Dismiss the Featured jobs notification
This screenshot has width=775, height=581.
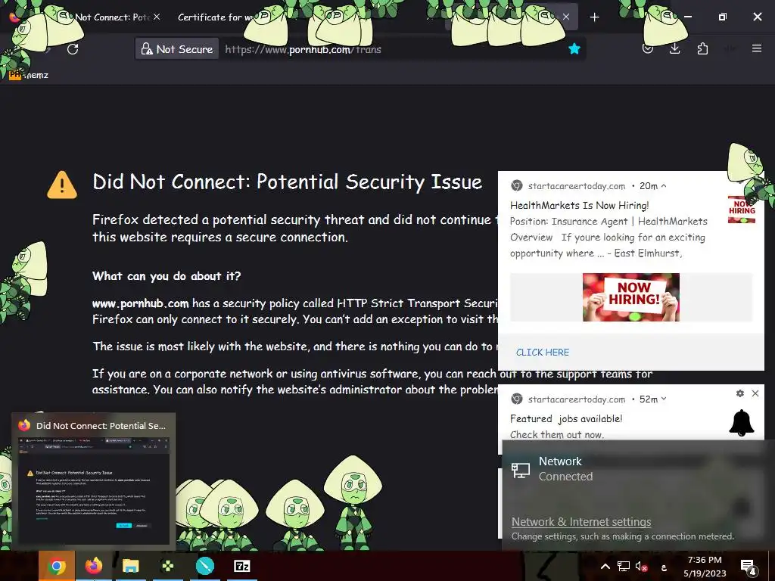(755, 393)
